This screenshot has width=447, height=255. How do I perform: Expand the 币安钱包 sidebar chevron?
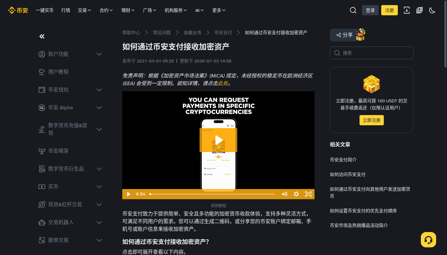tap(99, 90)
